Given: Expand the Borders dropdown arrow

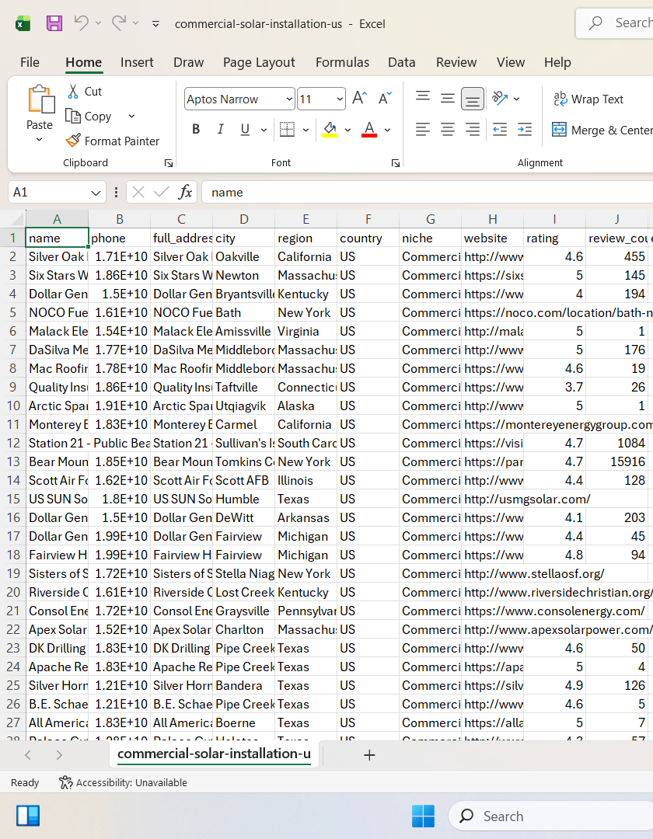Looking at the screenshot, I should 306,130.
